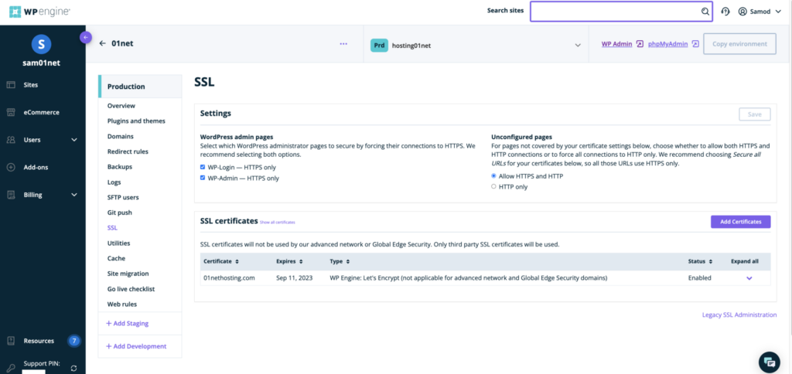The width and height of the screenshot is (792, 374).
Task: Select the HTTP only radio option
Action: pyautogui.click(x=493, y=186)
